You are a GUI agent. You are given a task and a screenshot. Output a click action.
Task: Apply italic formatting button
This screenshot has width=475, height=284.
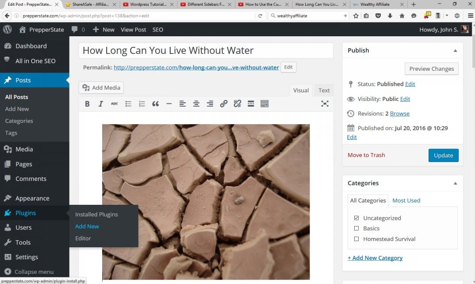(x=100, y=104)
